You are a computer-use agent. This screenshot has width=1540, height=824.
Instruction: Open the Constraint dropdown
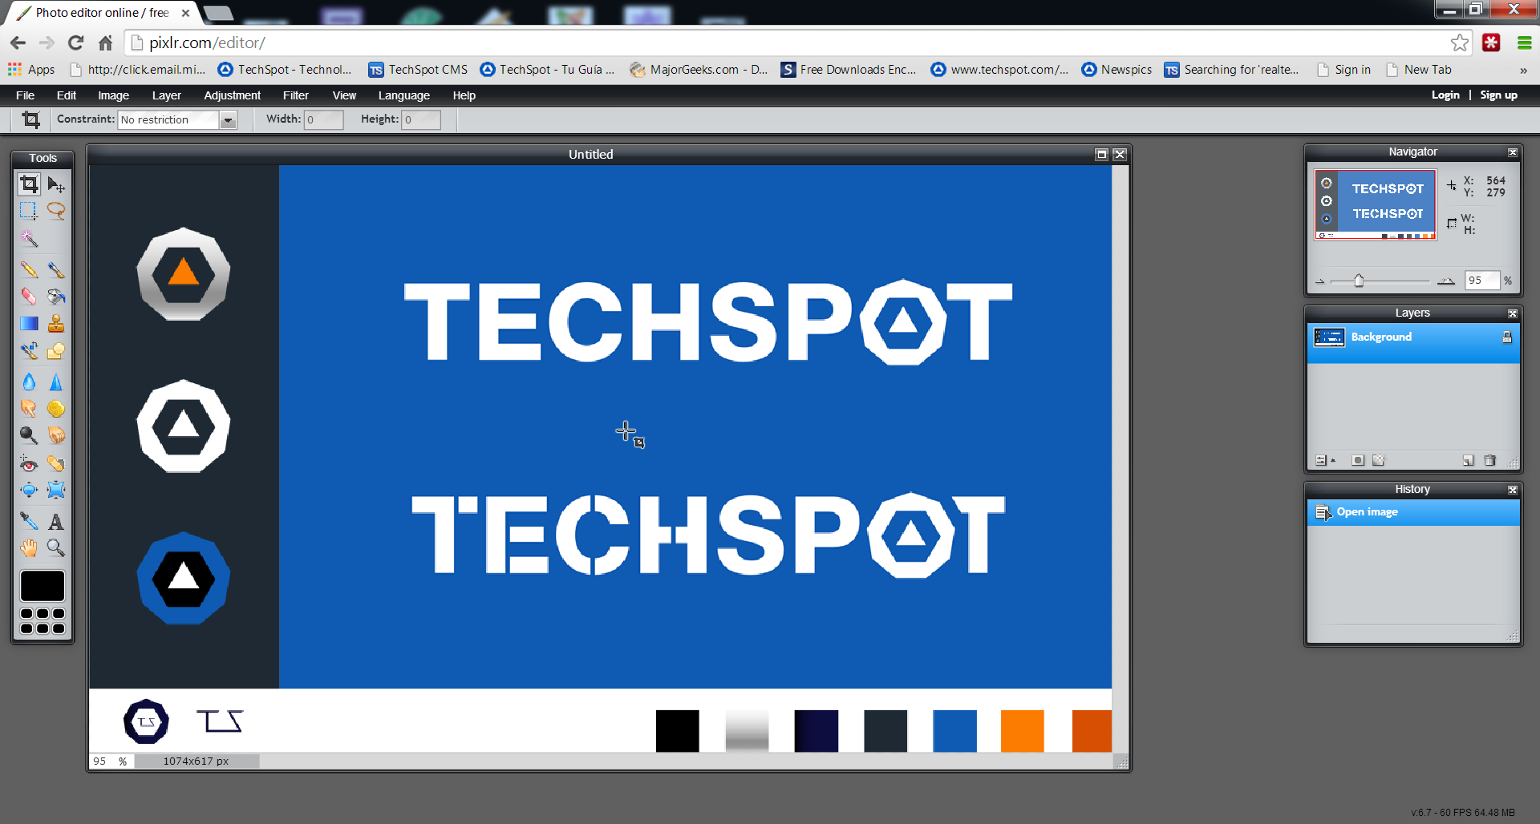(x=228, y=120)
